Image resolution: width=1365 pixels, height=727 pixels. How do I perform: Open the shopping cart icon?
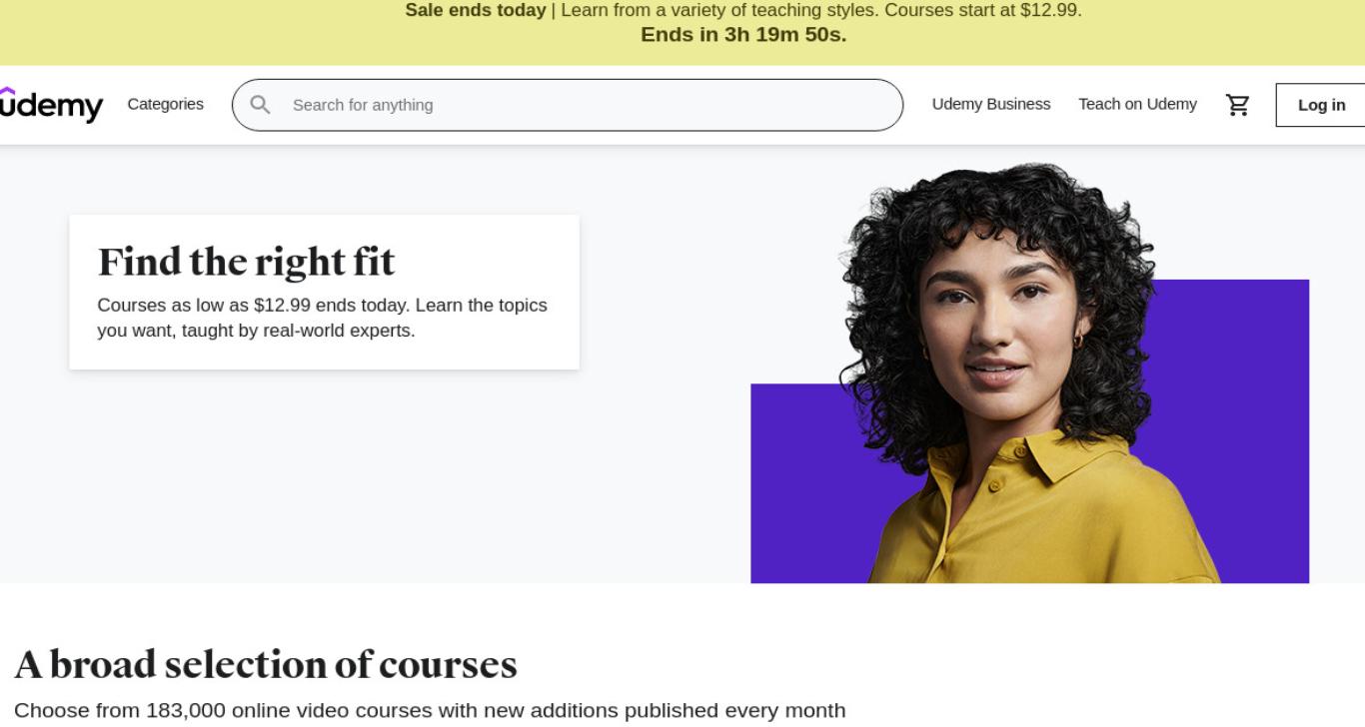[1237, 105]
